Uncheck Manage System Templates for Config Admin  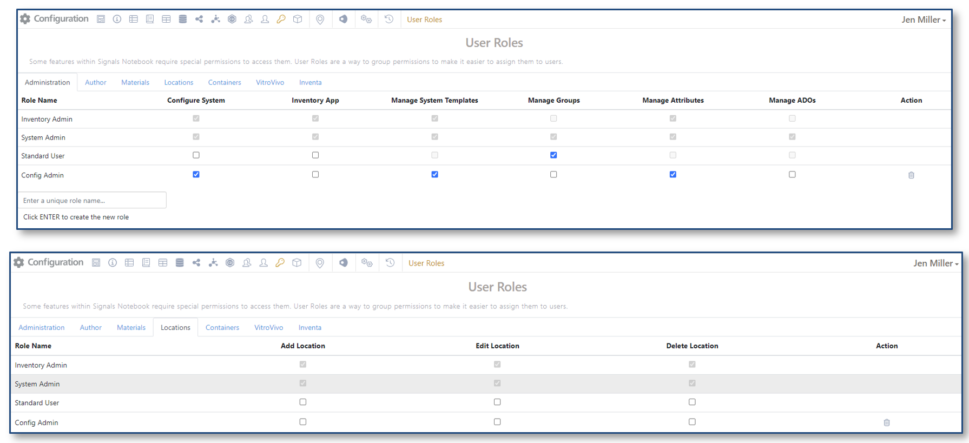[435, 175]
